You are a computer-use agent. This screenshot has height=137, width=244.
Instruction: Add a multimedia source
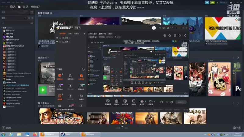click(x=134, y=102)
